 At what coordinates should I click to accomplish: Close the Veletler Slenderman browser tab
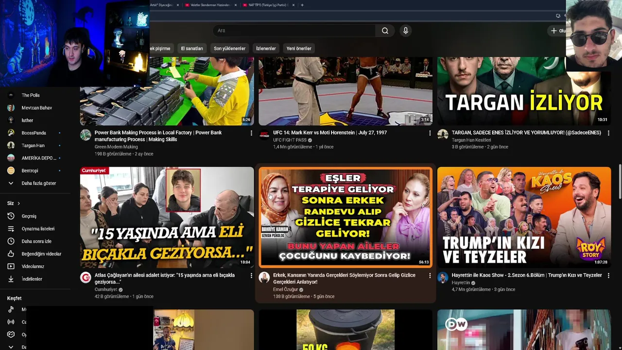pos(236,5)
